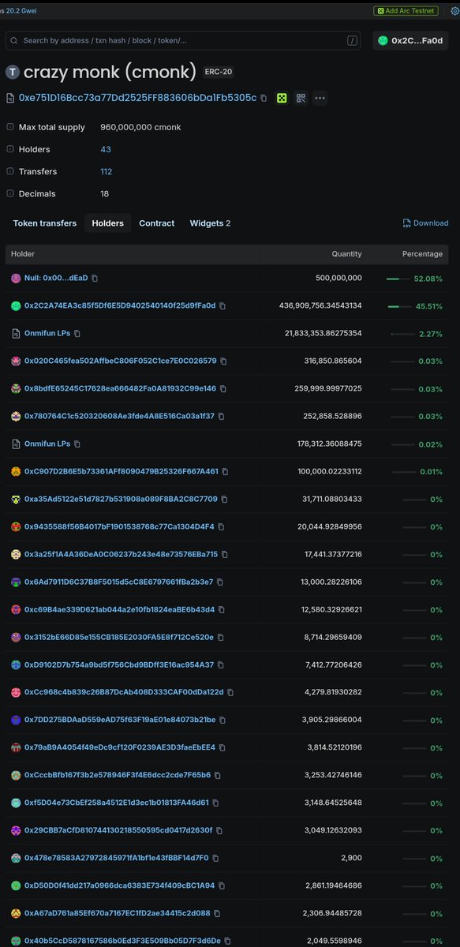This screenshot has height=947, width=460.
Task: Click the 52.08% percentage bar
Action: click(398, 279)
